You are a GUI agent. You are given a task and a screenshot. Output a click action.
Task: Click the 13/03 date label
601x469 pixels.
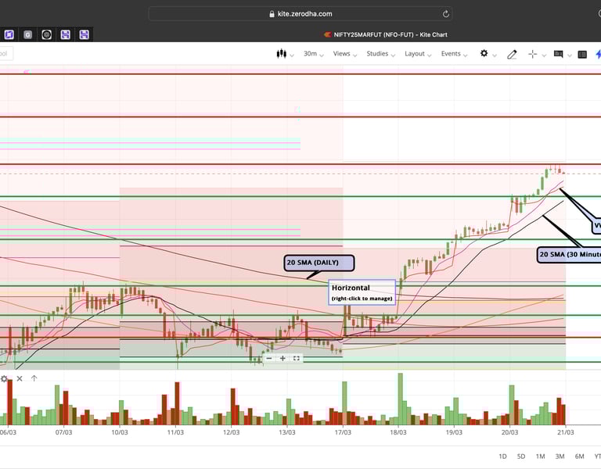[287, 432]
